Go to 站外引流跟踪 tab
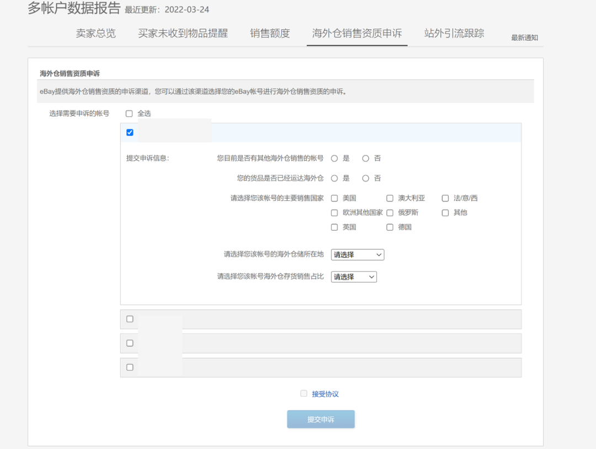 [454, 33]
